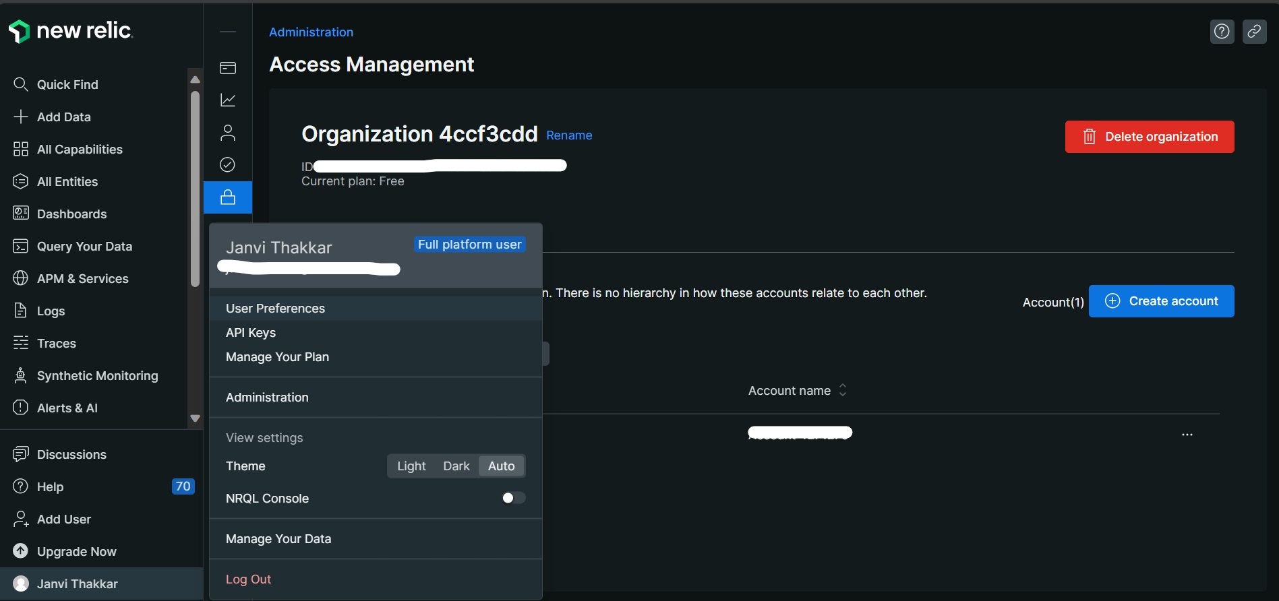Switch theme to Dark
The width and height of the screenshot is (1279, 601).
pos(456,466)
